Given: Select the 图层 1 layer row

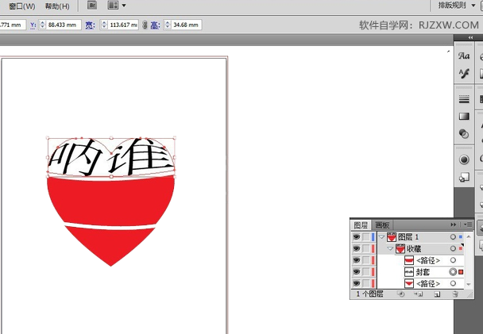Looking at the screenshot, I should (x=421, y=236).
